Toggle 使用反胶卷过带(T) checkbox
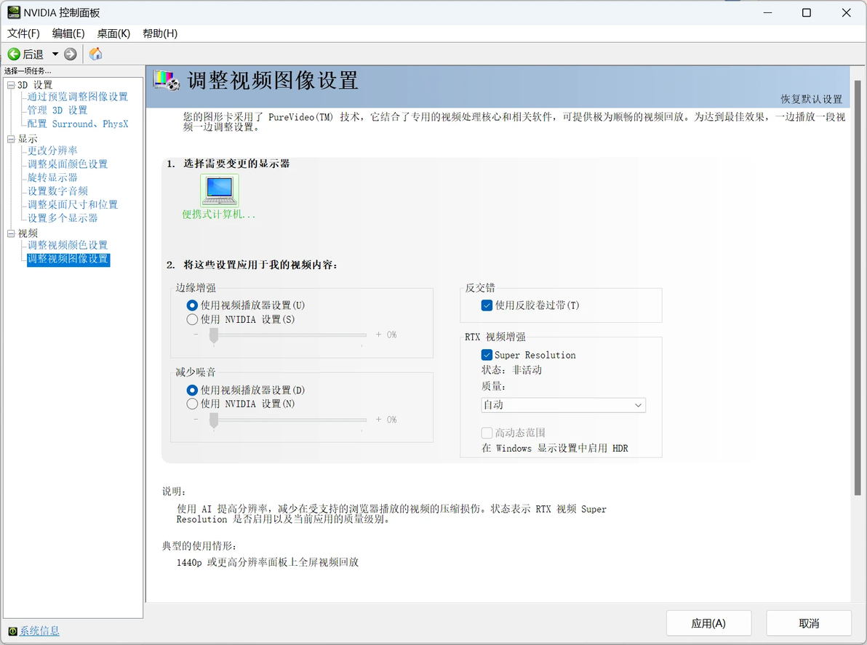The height and width of the screenshot is (645, 867). point(487,305)
